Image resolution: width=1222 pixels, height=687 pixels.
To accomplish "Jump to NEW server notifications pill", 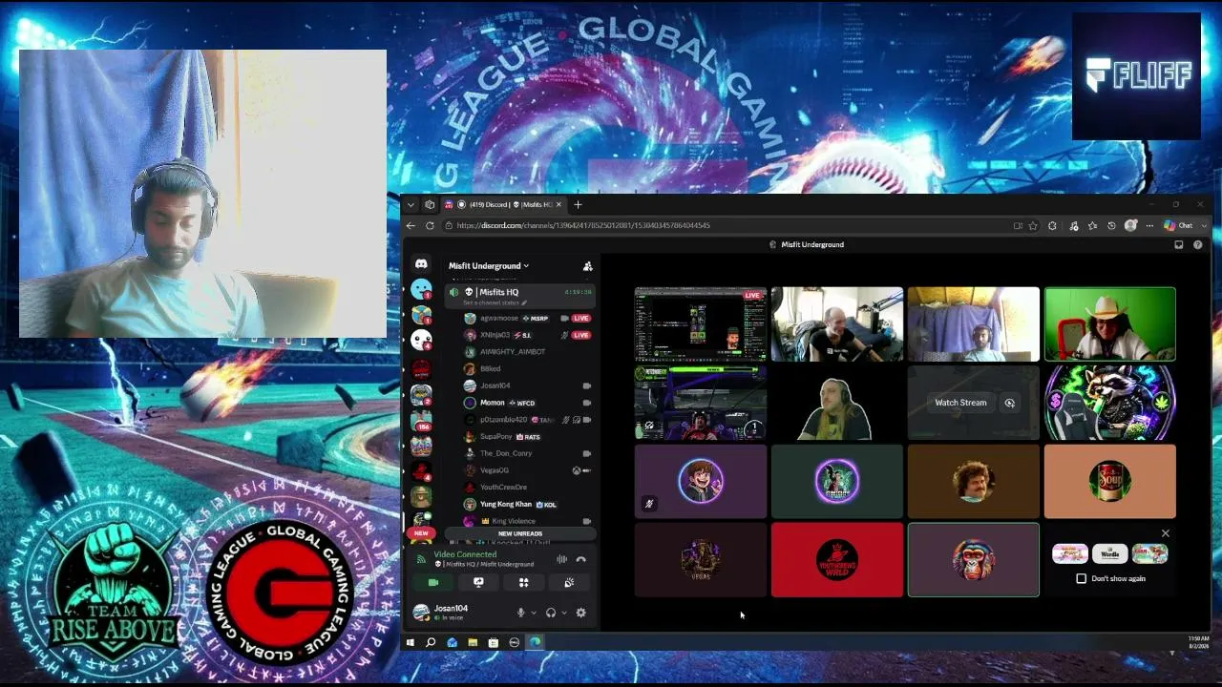I will (421, 533).
